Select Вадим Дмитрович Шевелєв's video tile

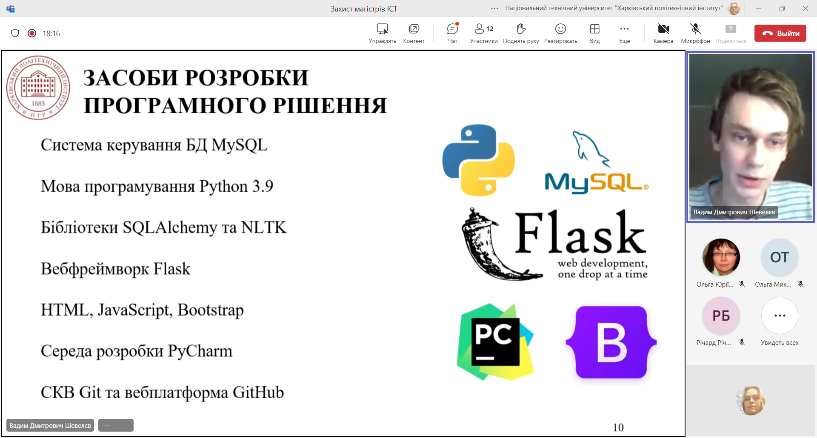point(751,137)
